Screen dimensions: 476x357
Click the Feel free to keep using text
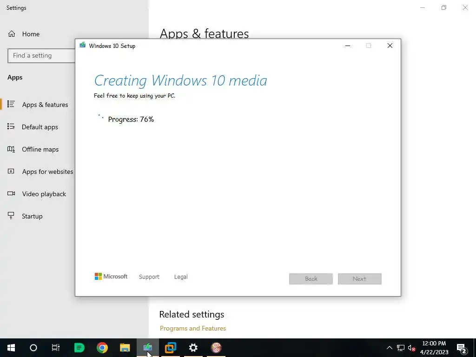134,96
